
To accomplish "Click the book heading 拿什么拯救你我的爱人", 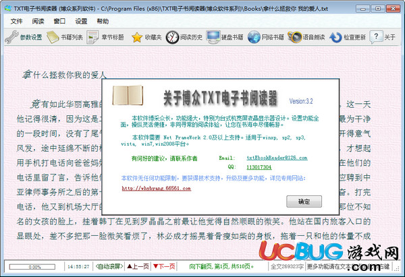I will click(64, 75).
